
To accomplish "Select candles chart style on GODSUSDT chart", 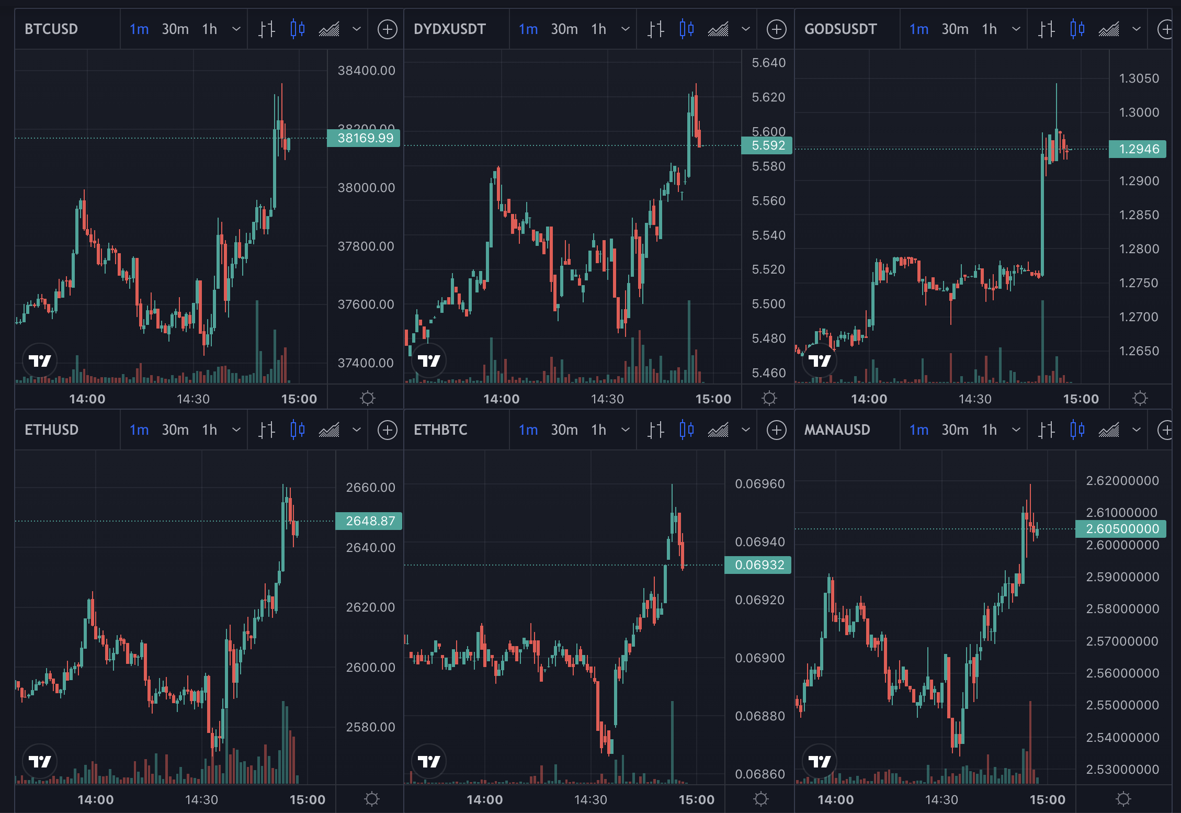I will pyautogui.click(x=1077, y=29).
